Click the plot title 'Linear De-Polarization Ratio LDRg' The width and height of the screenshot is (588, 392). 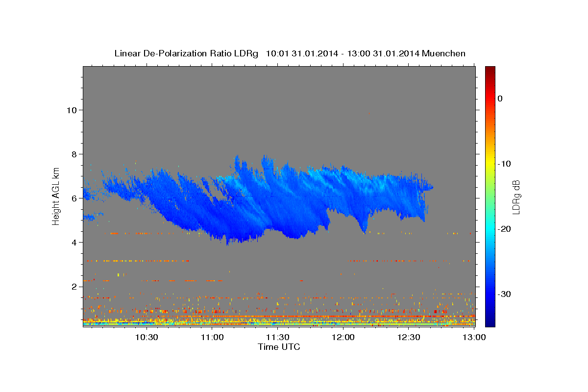[x=186, y=53]
